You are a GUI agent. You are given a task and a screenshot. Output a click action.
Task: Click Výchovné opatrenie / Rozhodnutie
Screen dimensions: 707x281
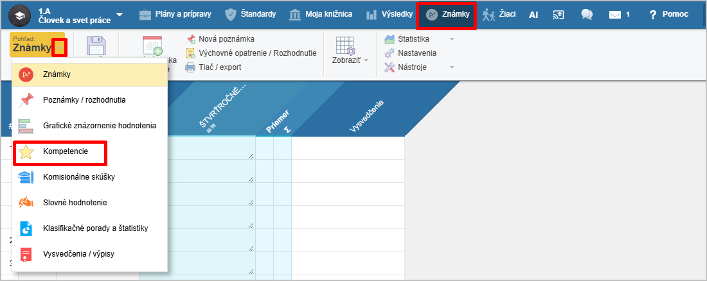coord(257,53)
